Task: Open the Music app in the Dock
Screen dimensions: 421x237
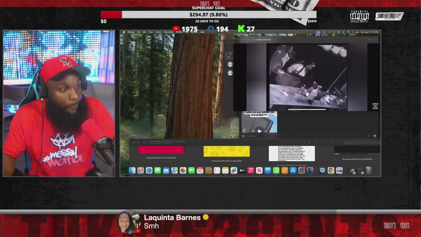Action: pos(251,170)
